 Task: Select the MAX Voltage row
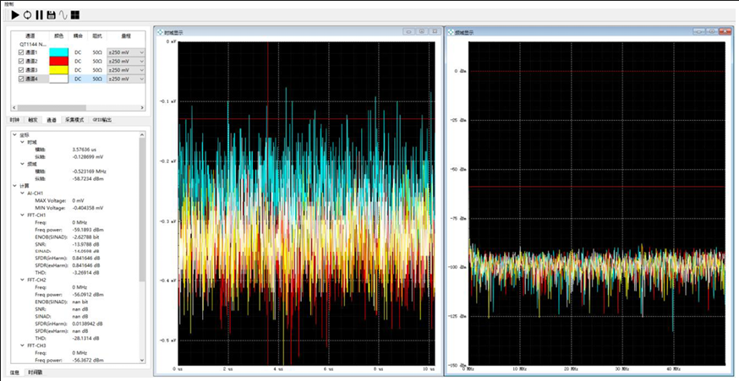click(59, 200)
